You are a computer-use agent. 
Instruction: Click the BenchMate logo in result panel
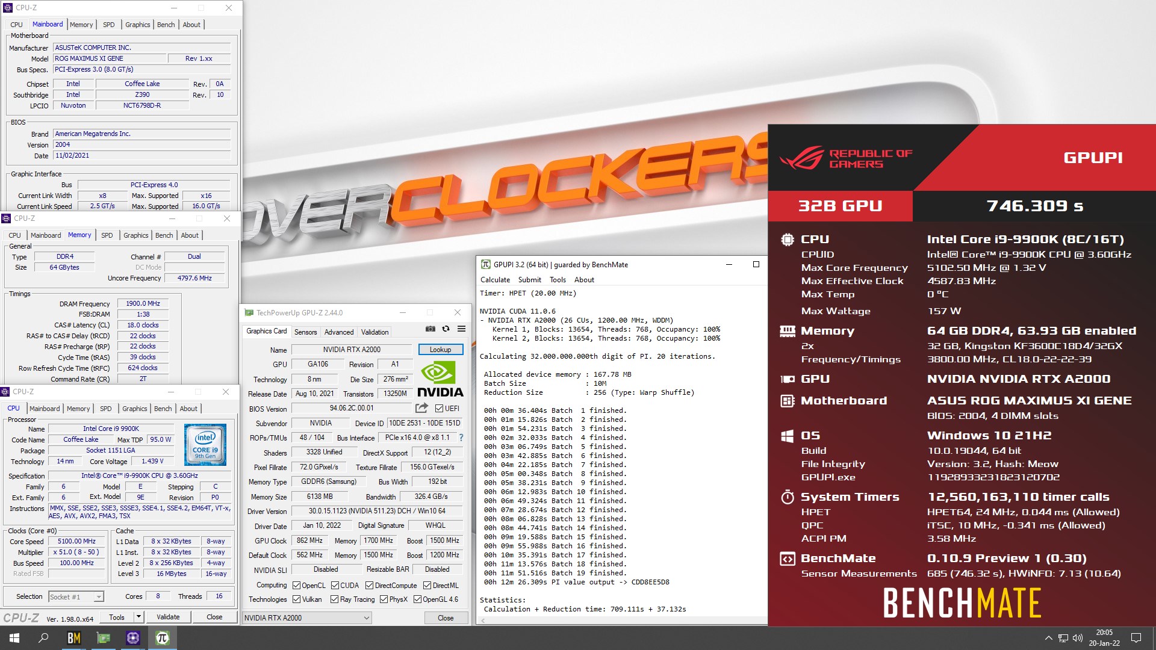[x=962, y=603]
